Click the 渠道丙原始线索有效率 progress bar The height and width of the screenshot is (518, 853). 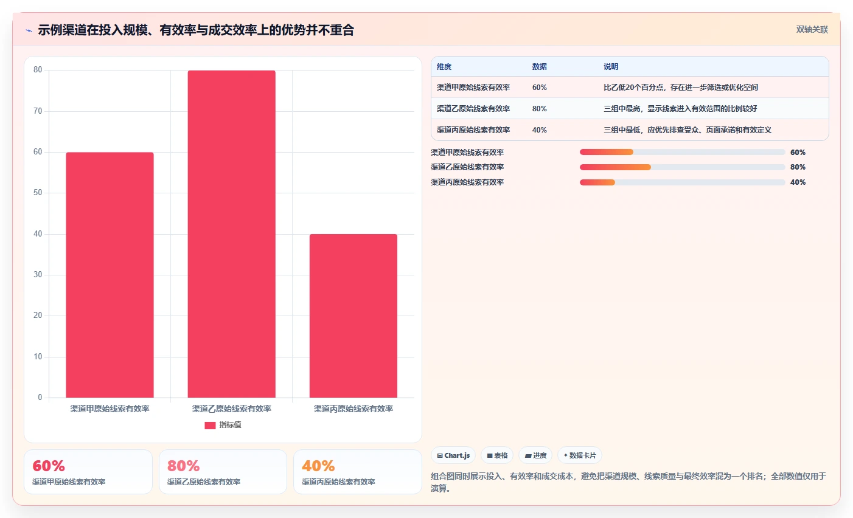point(682,182)
